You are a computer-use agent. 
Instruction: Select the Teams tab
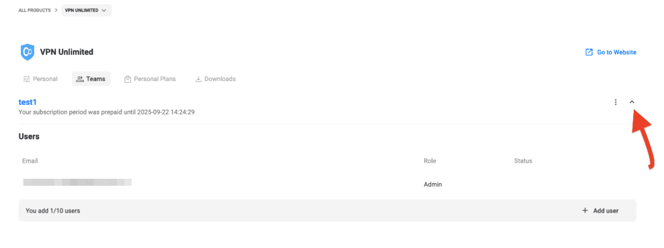tap(96, 79)
